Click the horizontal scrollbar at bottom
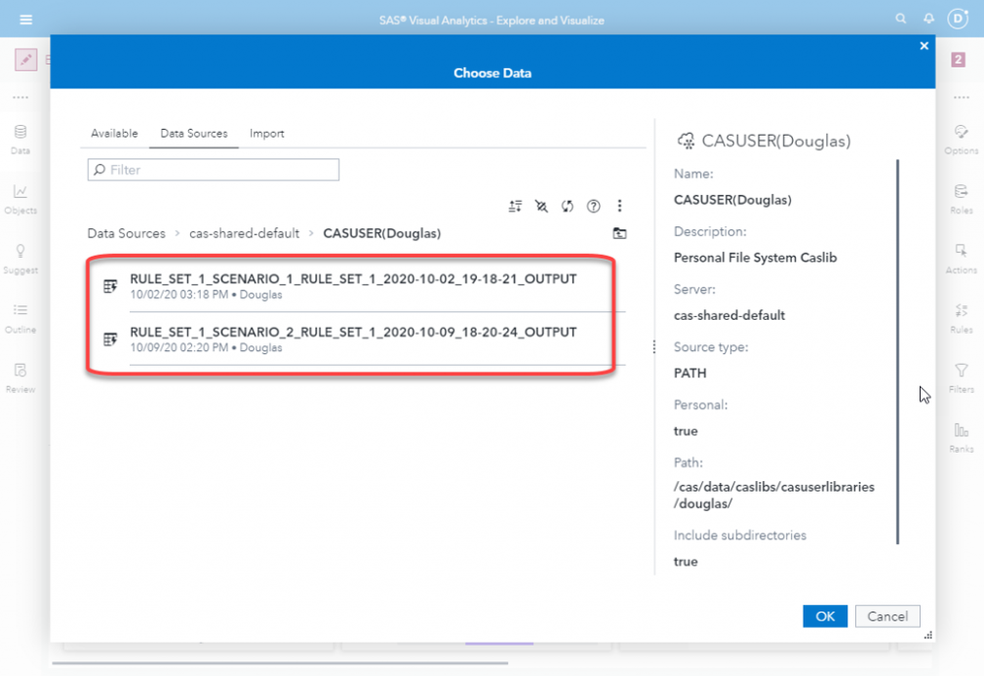 280,662
